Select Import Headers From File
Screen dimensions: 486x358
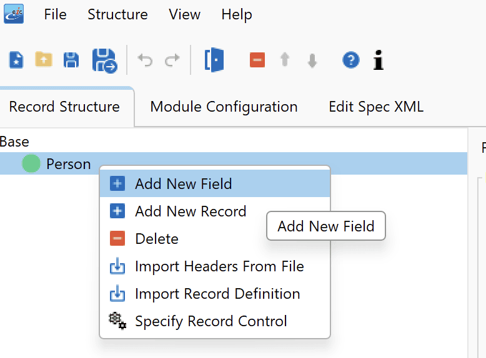pos(215,266)
